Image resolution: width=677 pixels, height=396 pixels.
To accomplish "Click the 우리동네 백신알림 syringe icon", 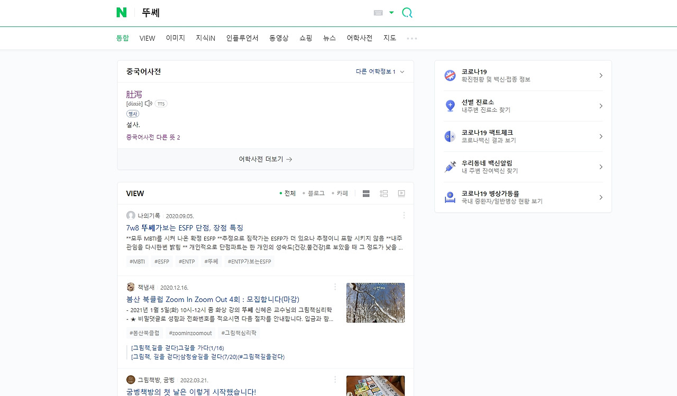I will click(x=450, y=167).
